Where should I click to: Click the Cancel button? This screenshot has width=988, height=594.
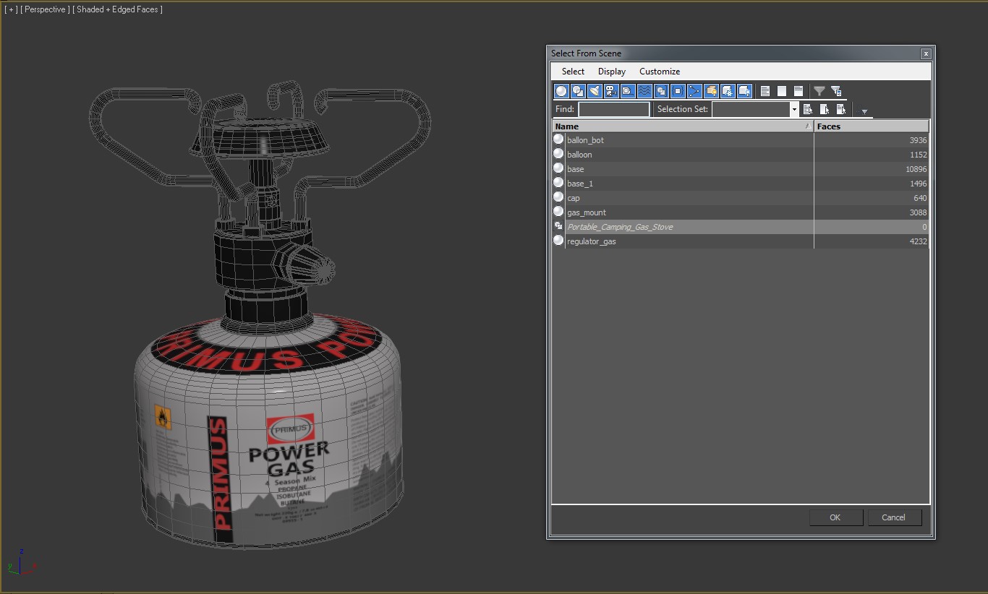tap(894, 517)
